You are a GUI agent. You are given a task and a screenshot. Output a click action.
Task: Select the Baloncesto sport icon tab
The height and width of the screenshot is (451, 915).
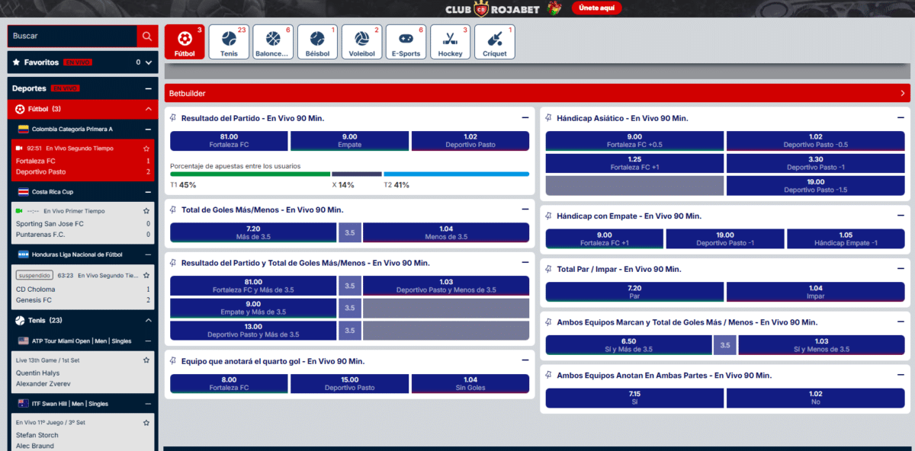click(x=273, y=42)
